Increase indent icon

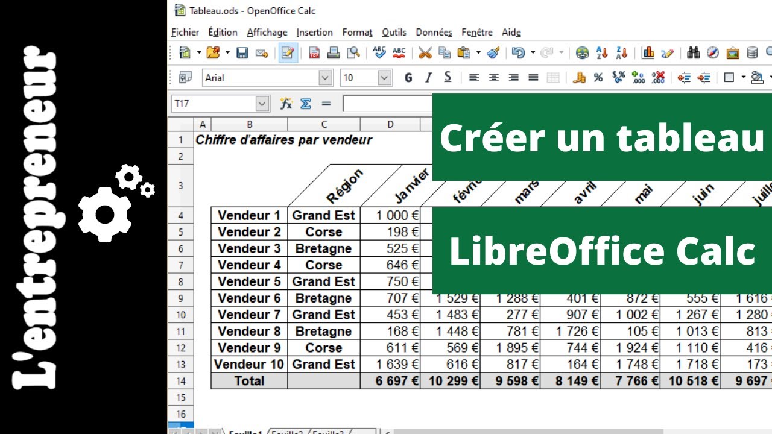click(x=704, y=77)
